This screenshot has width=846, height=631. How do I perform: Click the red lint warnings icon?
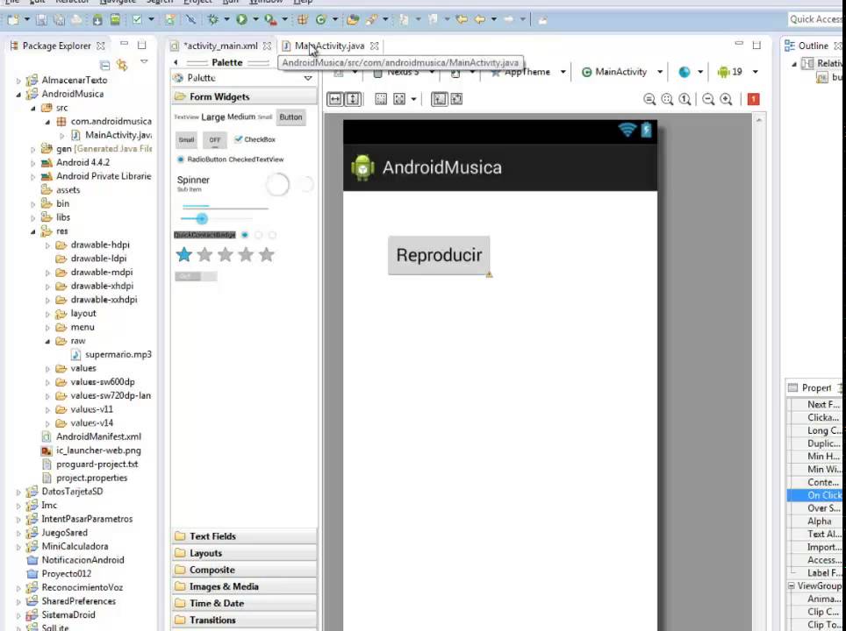pos(753,99)
